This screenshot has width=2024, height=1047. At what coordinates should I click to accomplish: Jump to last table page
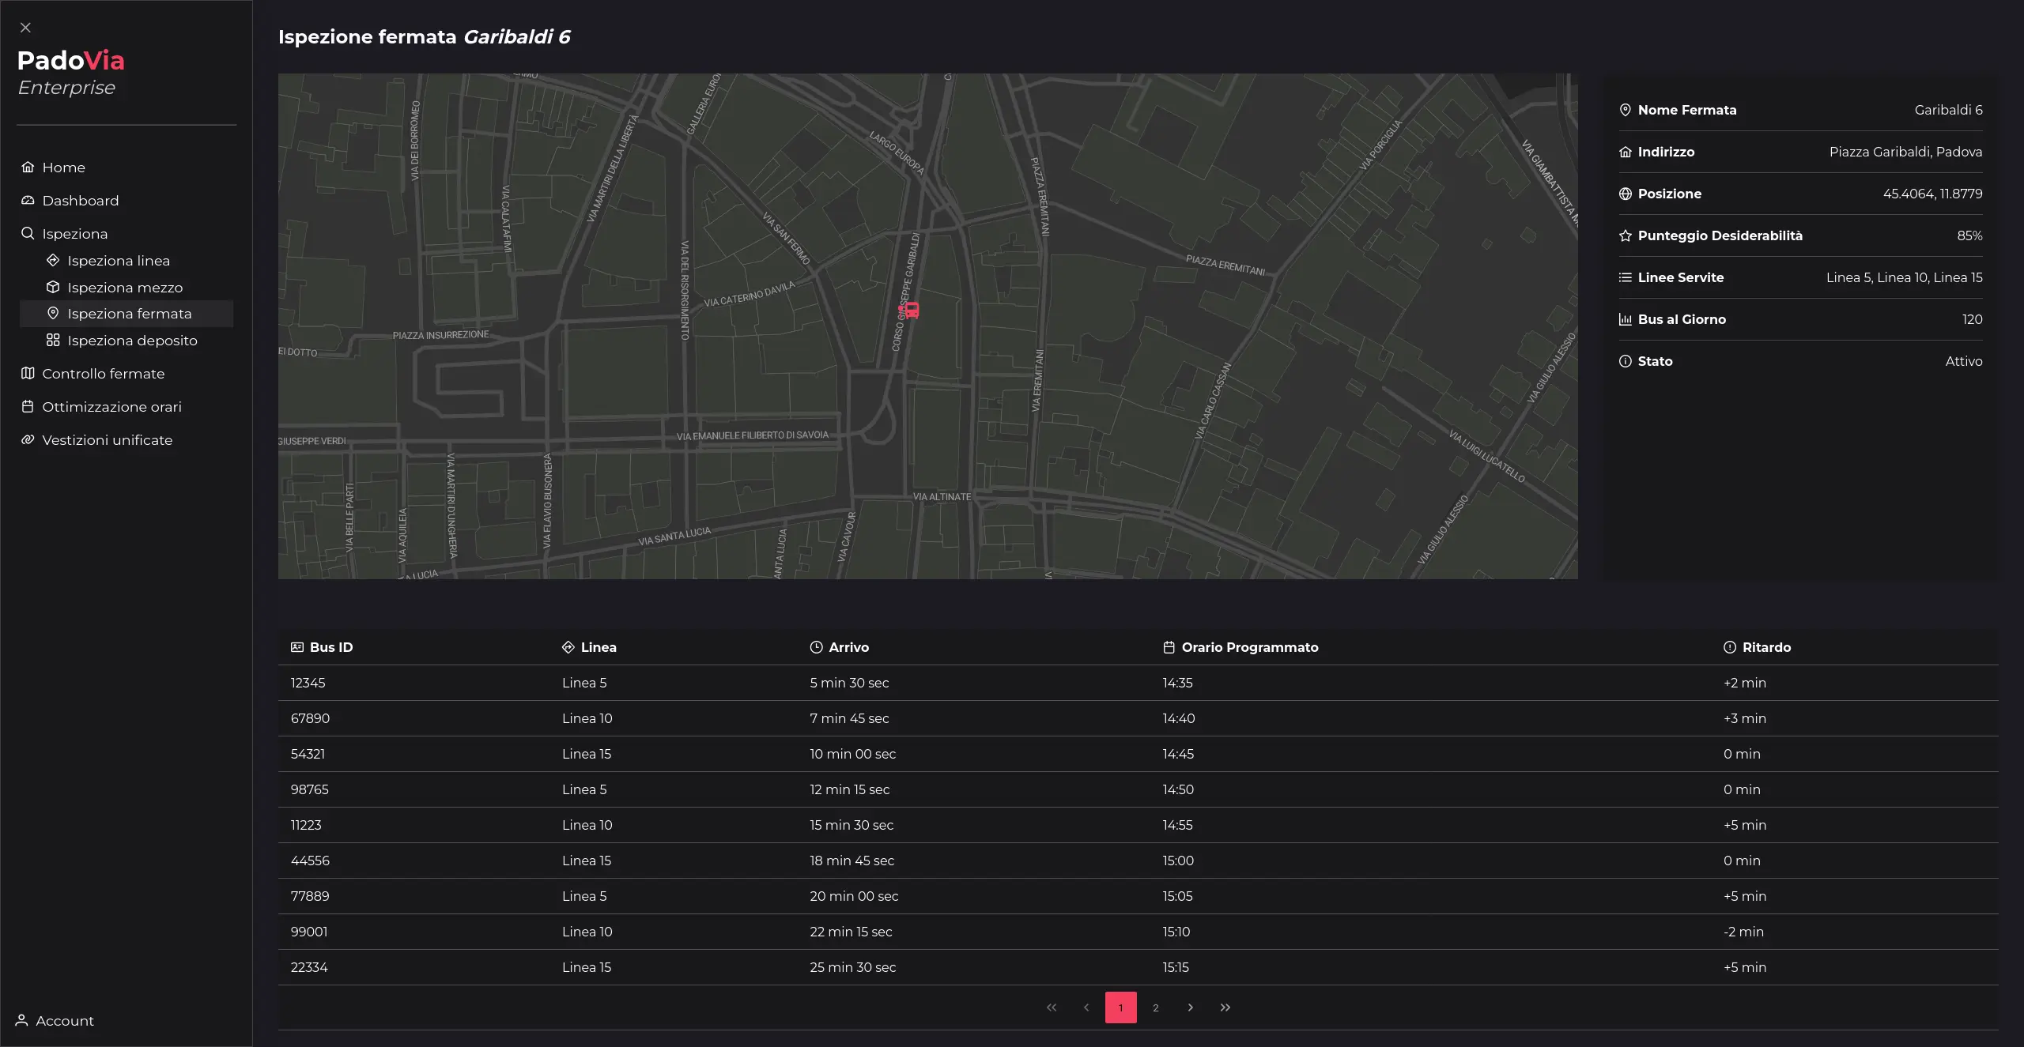[x=1225, y=1007]
